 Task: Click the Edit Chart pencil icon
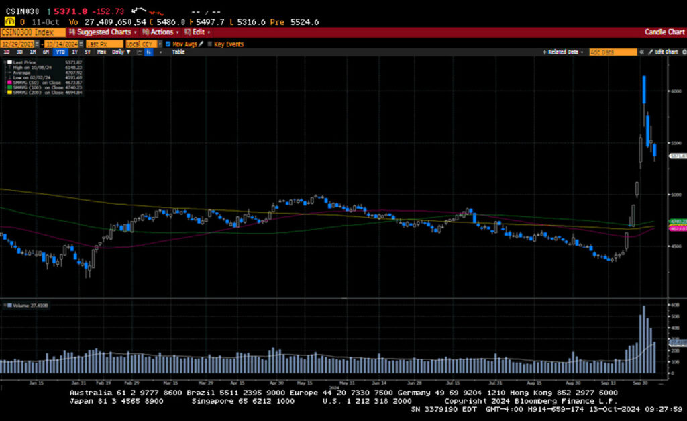point(651,52)
